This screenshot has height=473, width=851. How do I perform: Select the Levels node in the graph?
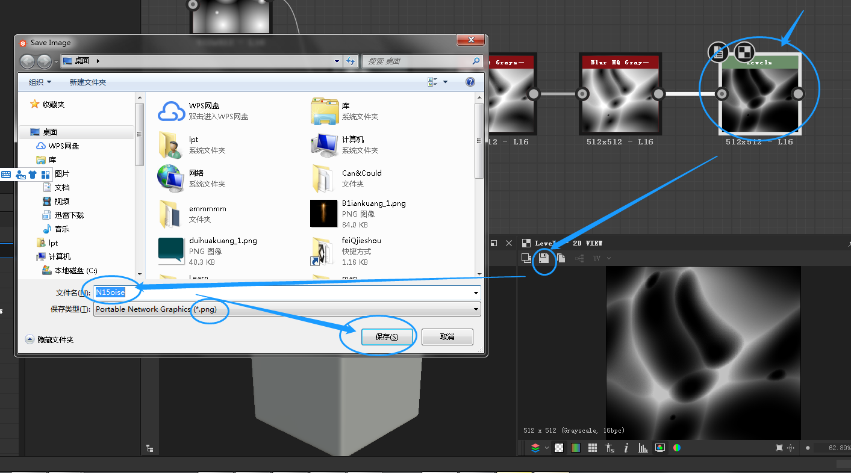pos(759,94)
